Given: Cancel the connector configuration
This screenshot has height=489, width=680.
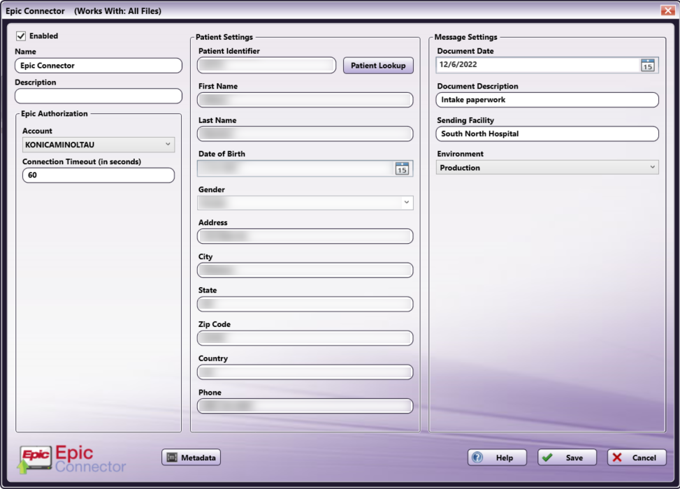Looking at the screenshot, I should [637, 458].
